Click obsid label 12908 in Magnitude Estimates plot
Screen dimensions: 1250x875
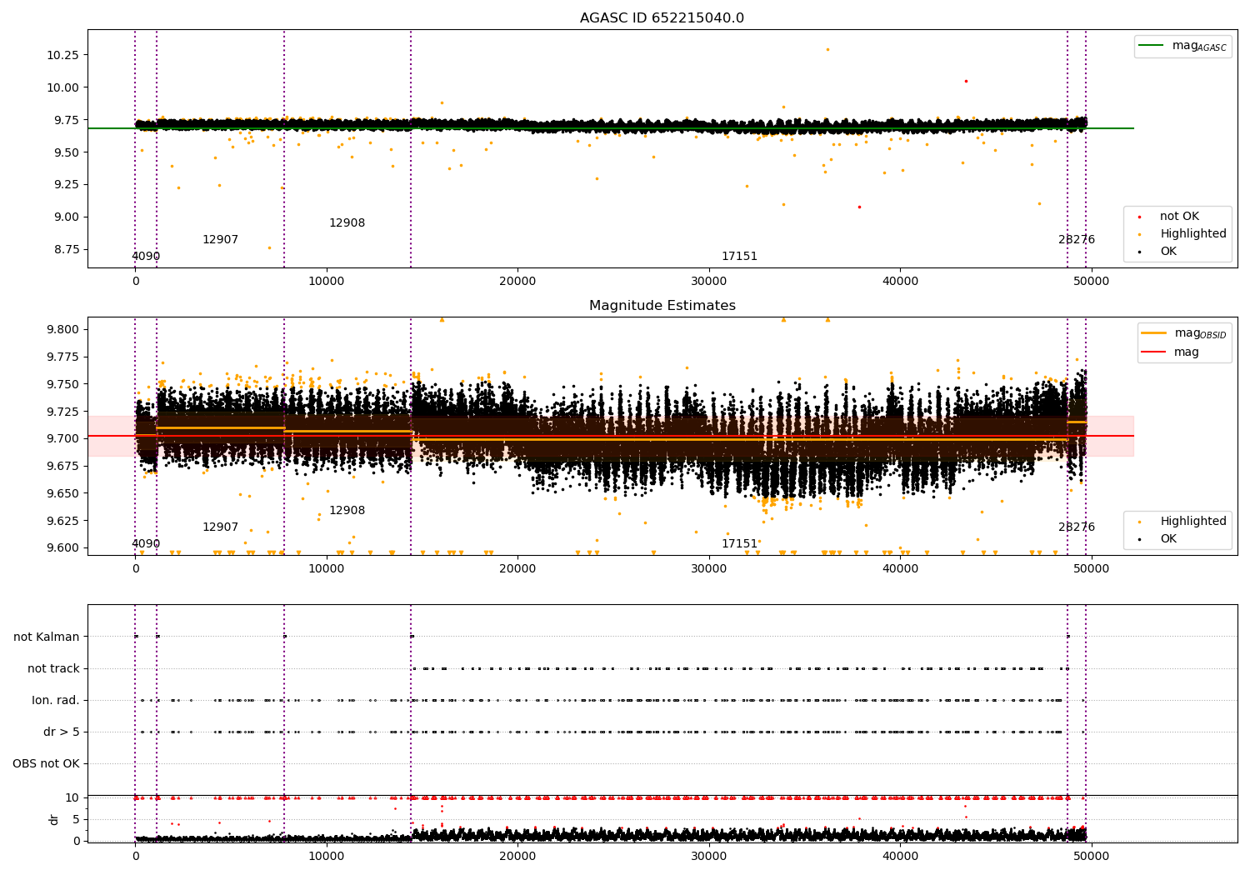pos(347,511)
